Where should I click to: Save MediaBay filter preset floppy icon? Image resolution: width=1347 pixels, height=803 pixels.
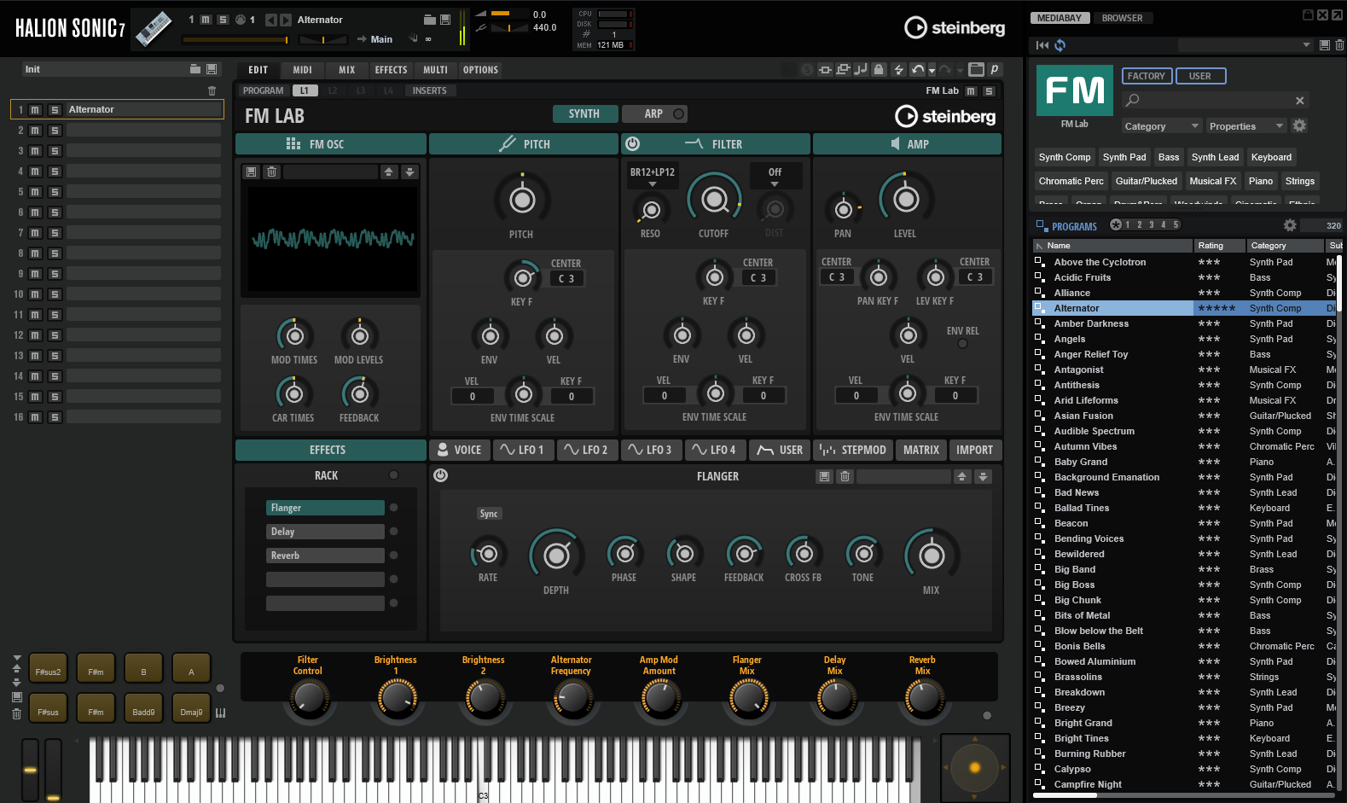pos(1325,45)
